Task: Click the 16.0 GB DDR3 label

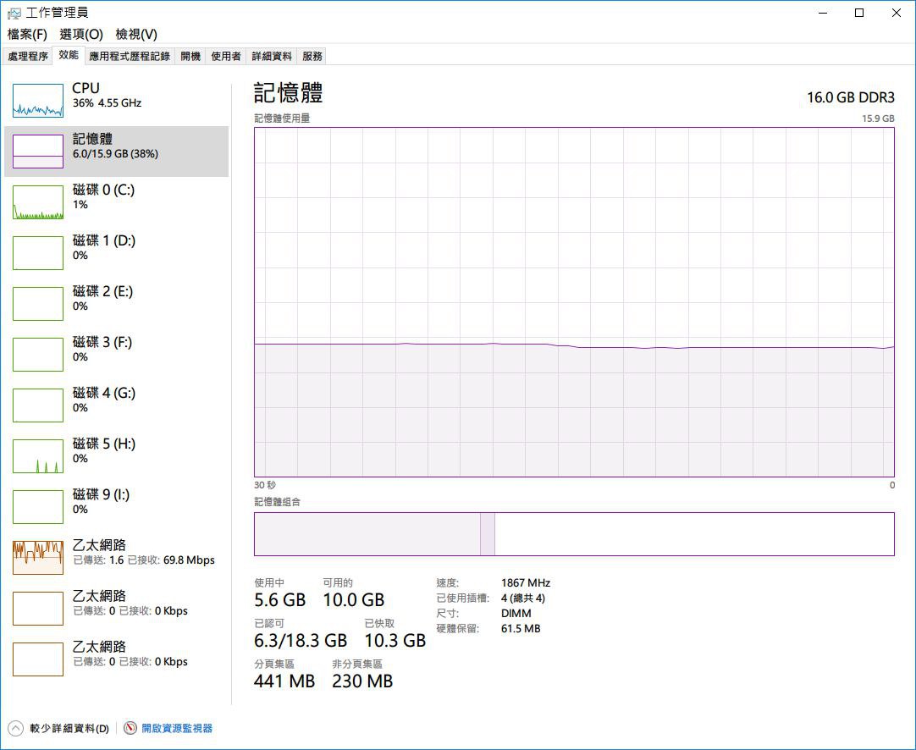Action: [x=851, y=97]
